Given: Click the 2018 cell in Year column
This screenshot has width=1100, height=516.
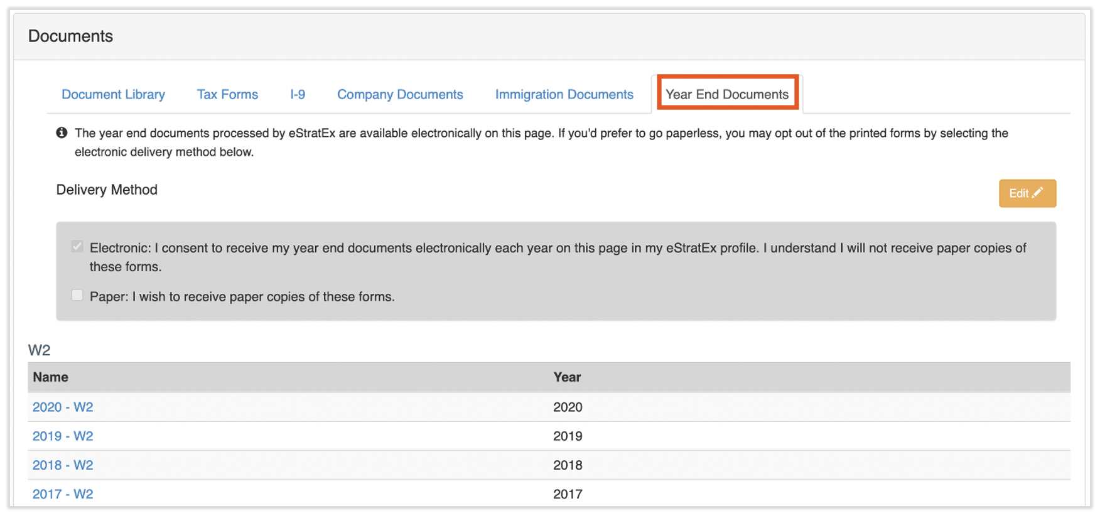Looking at the screenshot, I should click(x=568, y=465).
